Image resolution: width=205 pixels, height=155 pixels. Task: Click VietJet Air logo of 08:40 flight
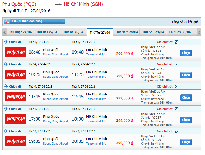coord(16,52)
